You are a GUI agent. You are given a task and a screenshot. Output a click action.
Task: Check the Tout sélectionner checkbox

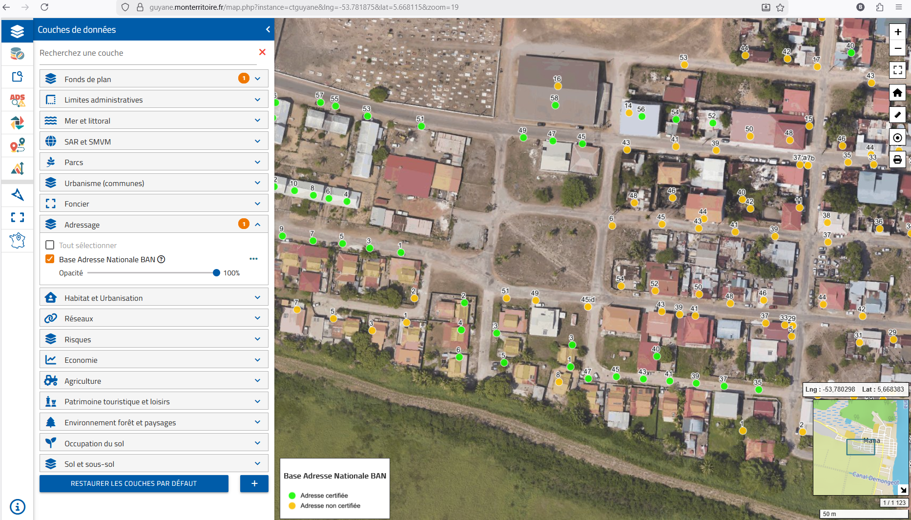click(50, 245)
